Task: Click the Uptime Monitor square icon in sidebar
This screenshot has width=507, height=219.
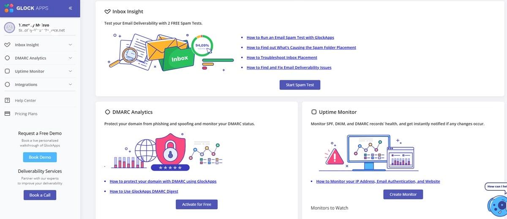Action: pos(7,71)
